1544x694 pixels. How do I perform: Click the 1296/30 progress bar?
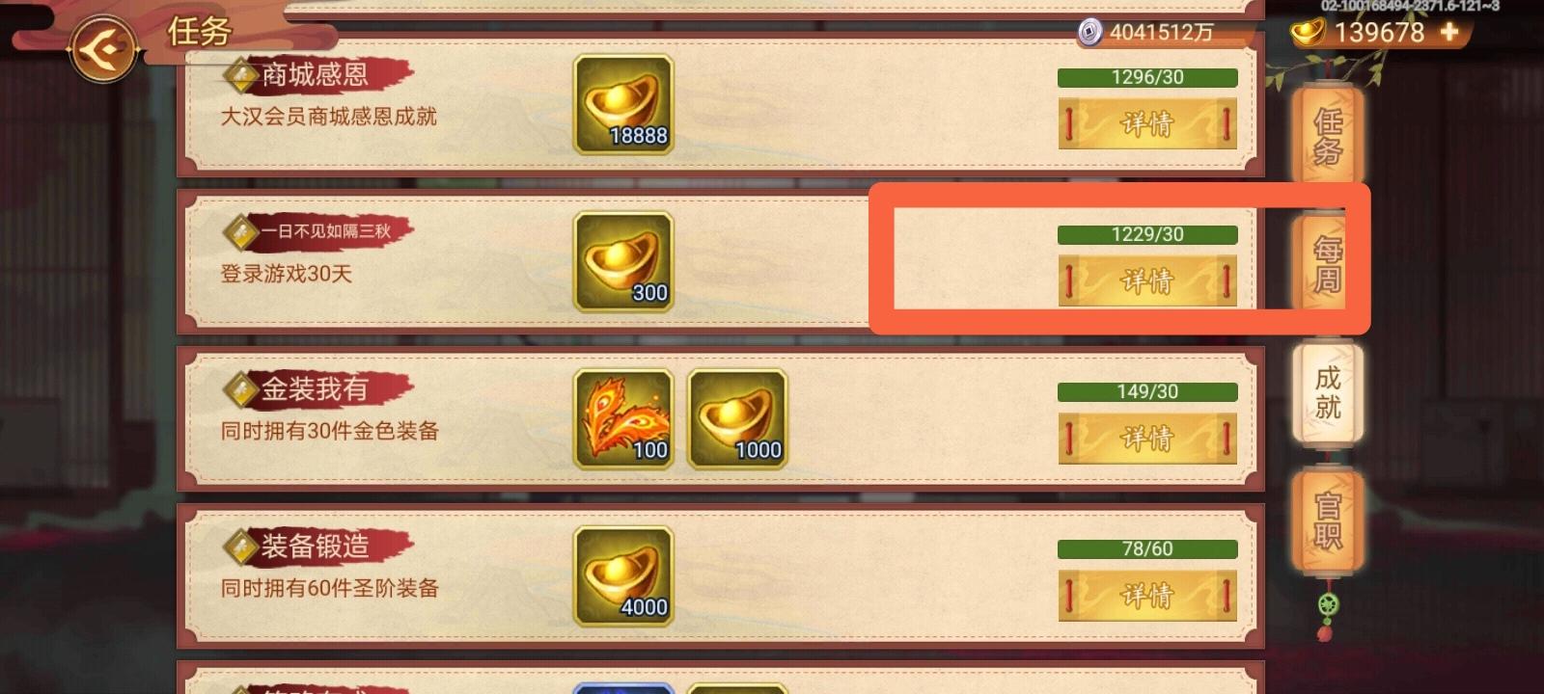[x=1147, y=78]
